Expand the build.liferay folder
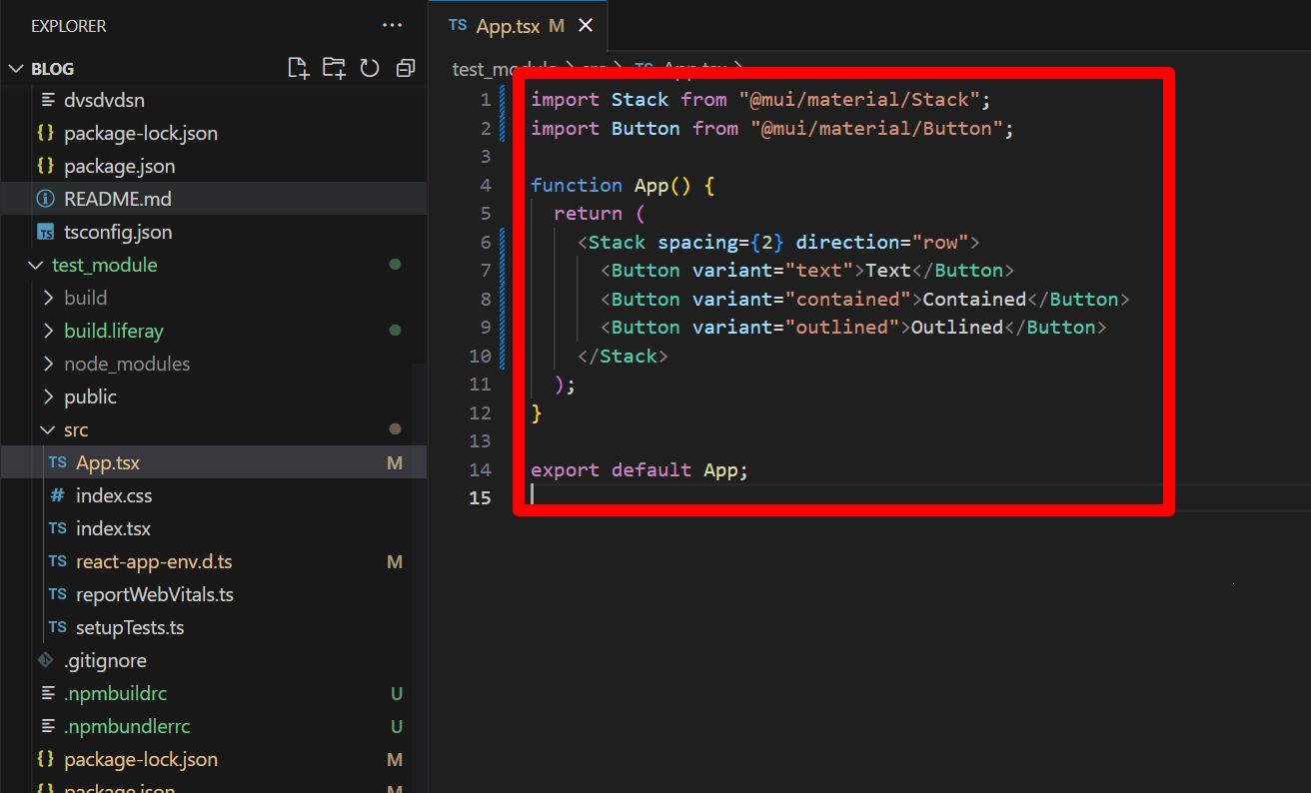 pos(48,331)
